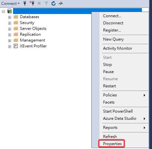
Task: Select the Management folder in tree
Action: tap(32, 40)
